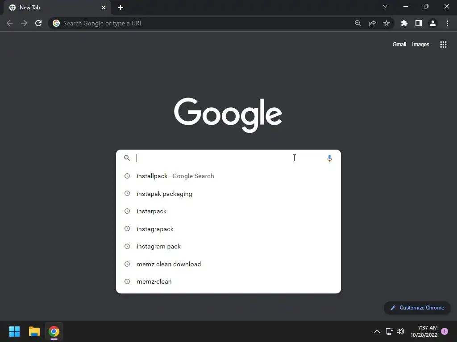Click the clock icon beside memz clean download

pyautogui.click(x=127, y=264)
